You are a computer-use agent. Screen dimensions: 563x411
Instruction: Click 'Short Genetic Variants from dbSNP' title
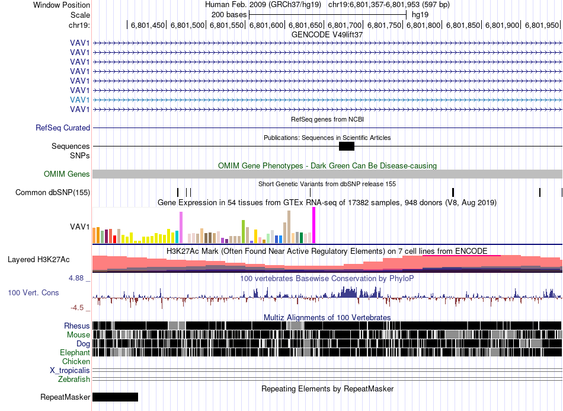[x=327, y=184]
